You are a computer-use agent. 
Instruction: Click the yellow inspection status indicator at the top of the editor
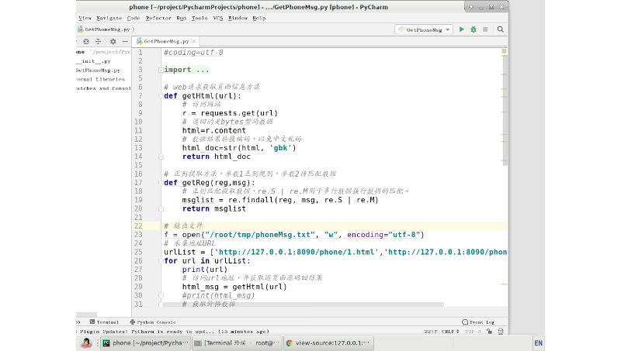tap(504, 51)
